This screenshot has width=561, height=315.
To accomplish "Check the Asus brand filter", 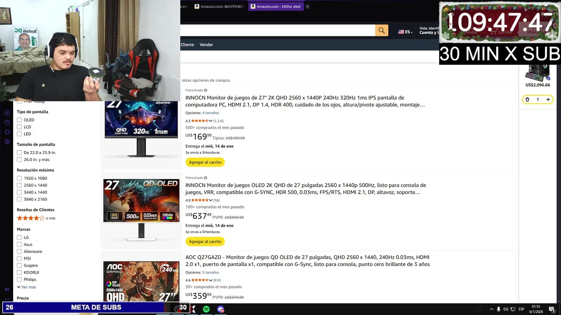I will 19,245.
